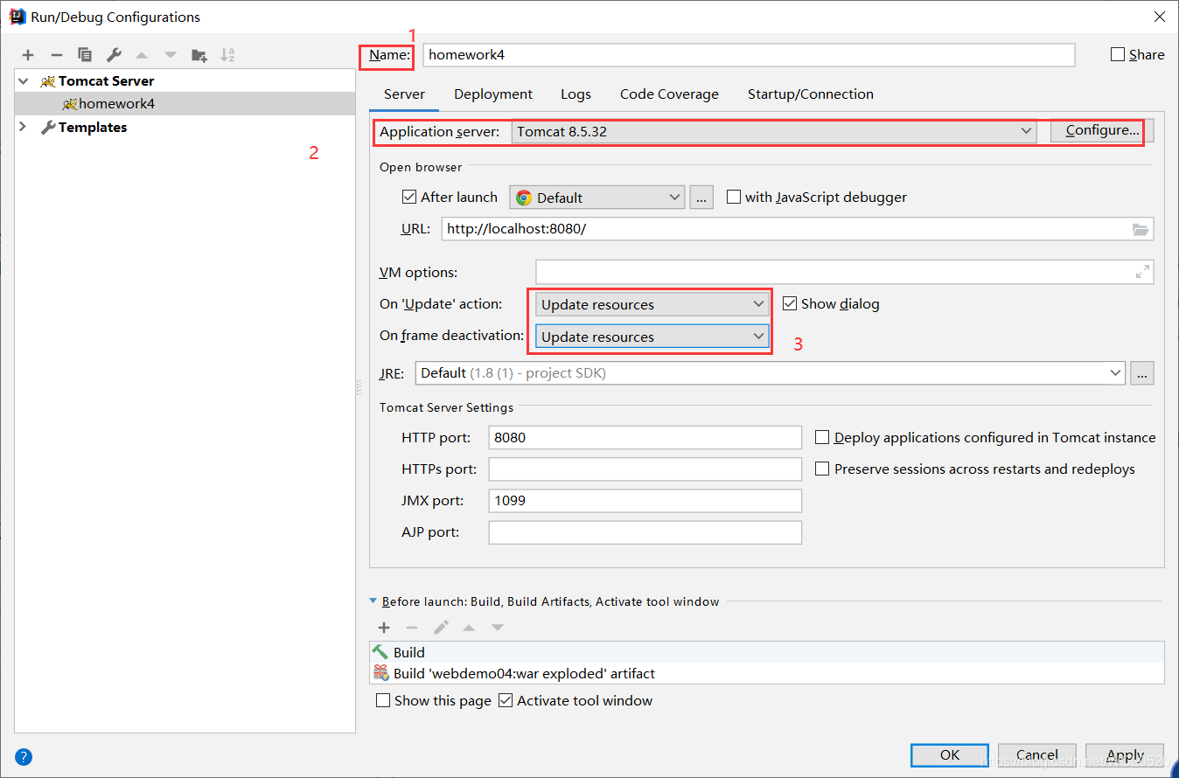Click the VM options field
The image size is (1179, 778).
click(845, 272)
